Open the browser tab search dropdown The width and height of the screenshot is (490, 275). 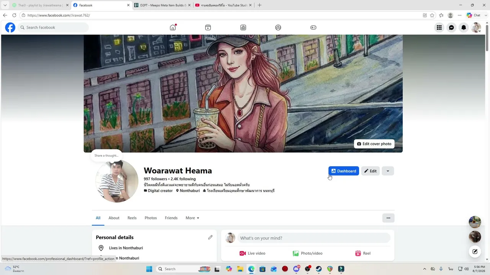(5, 5)
